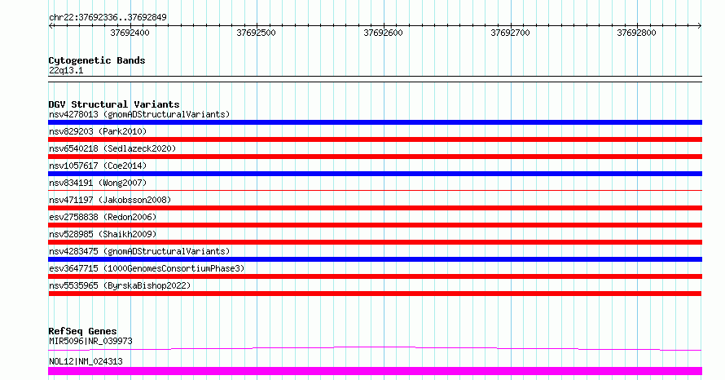
Task: Click the blue bar under nsv1057617
Action: point(375,174)
